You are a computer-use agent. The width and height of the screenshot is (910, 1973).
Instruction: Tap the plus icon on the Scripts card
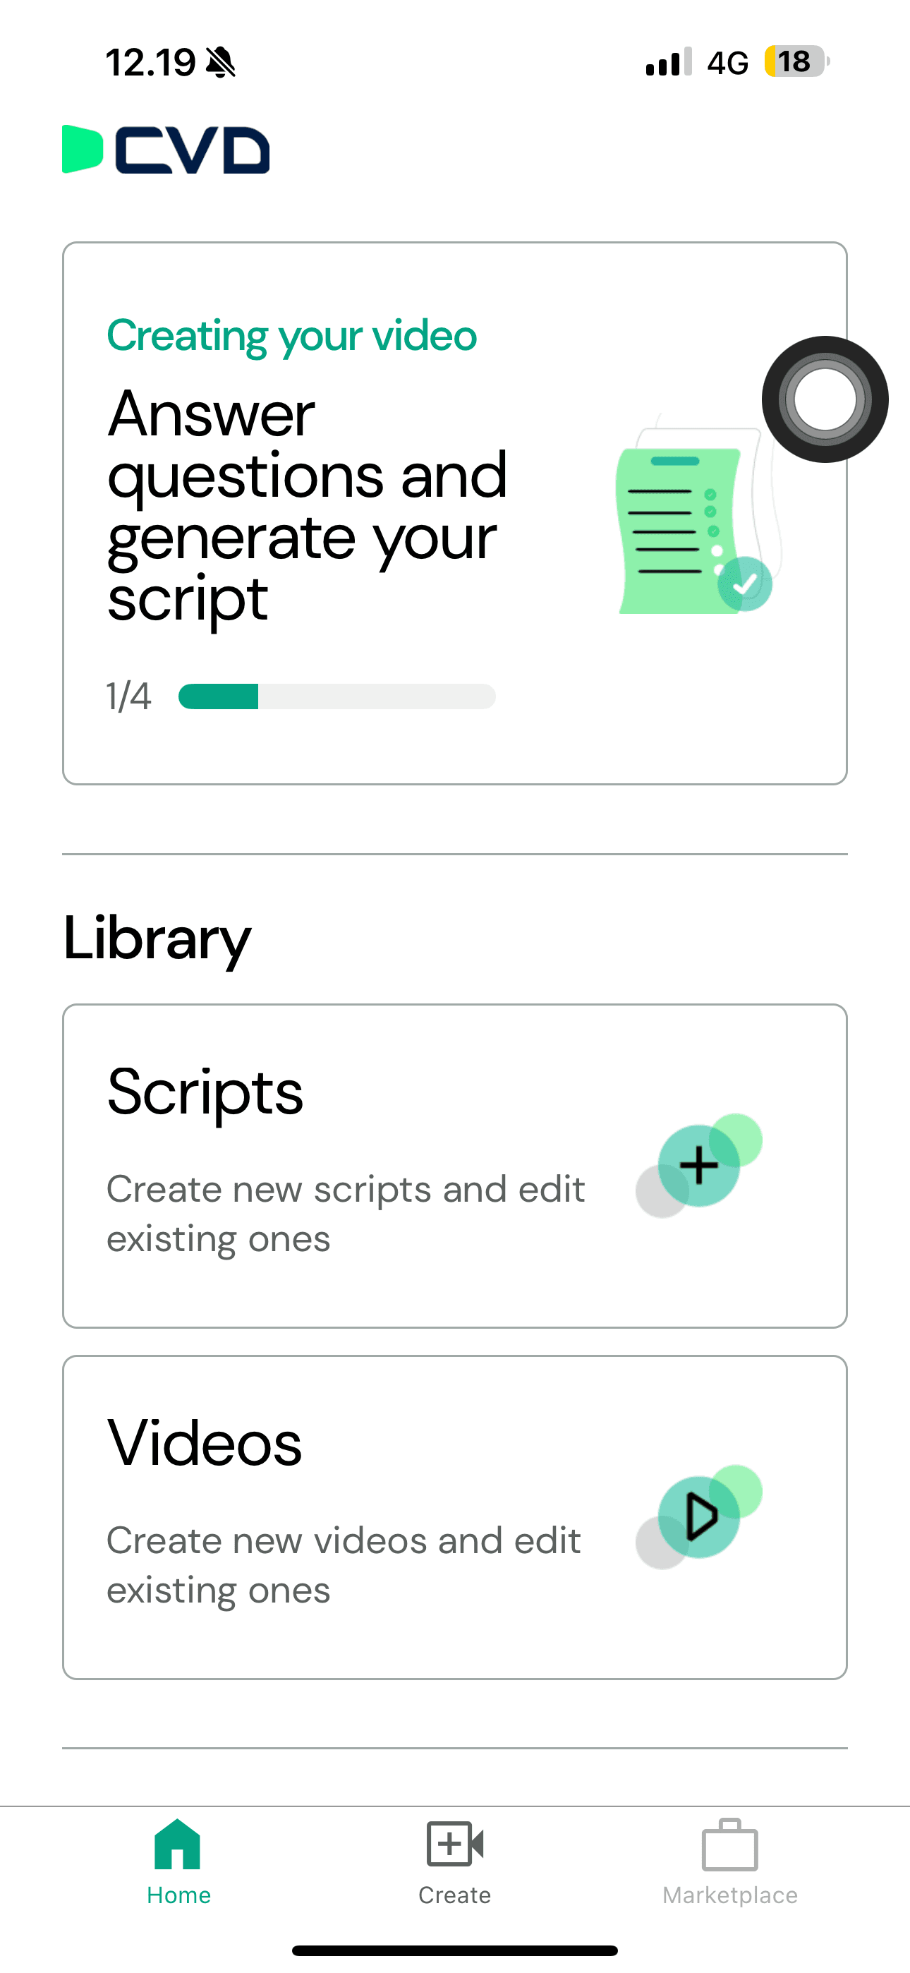698,1165
